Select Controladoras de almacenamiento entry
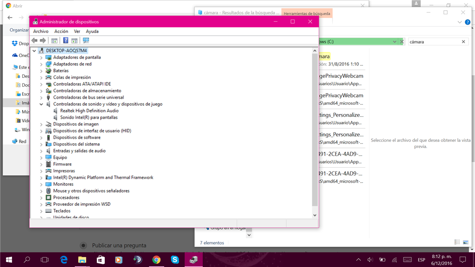The height and width of the screenshot is (267, 475). click(x=87, y=91)
